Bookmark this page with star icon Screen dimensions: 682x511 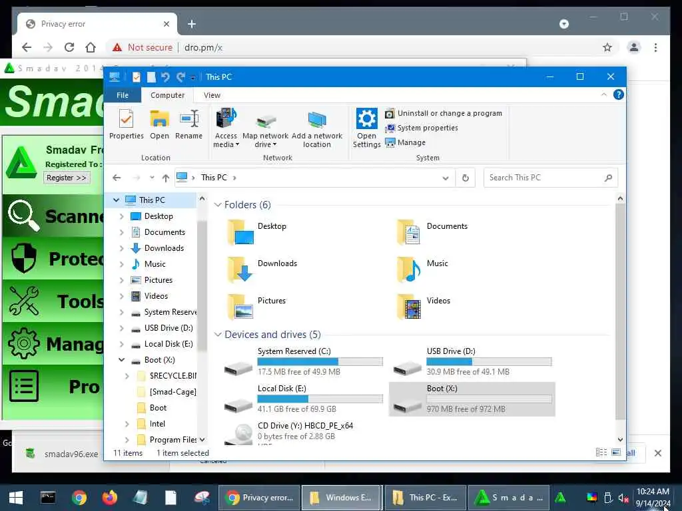pyautogui.click(x=607, y=47)
